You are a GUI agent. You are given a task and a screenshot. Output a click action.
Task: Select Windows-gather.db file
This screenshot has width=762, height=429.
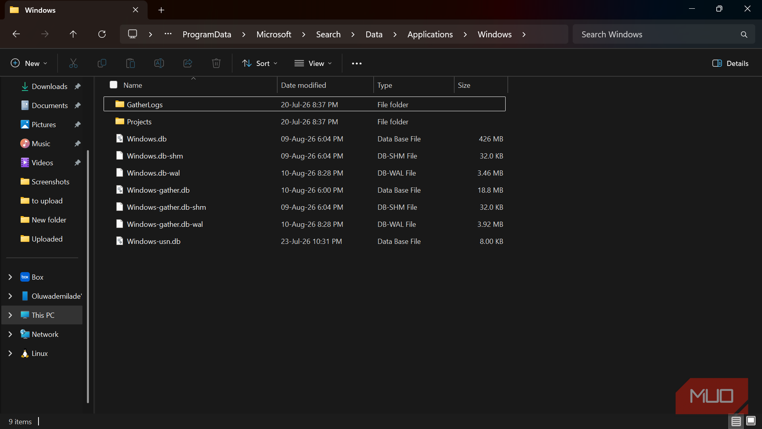point(304,190)
